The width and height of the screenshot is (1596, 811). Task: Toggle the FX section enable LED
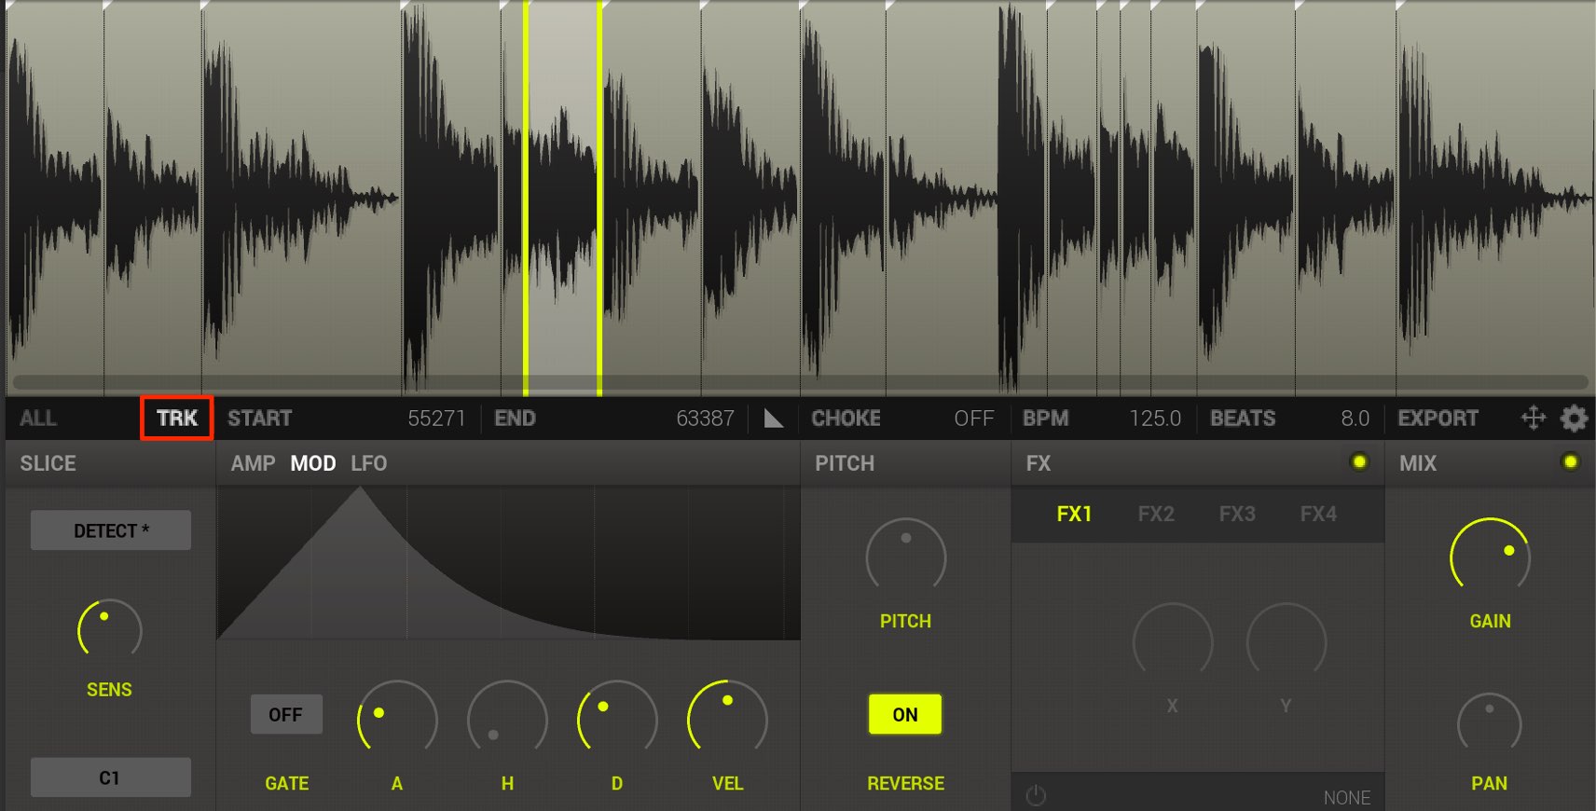(1359, 461)
